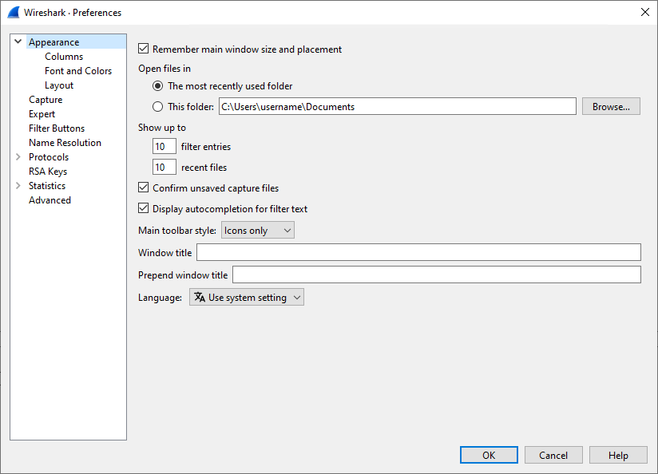Click the filter entries number box

coord(164,147)
